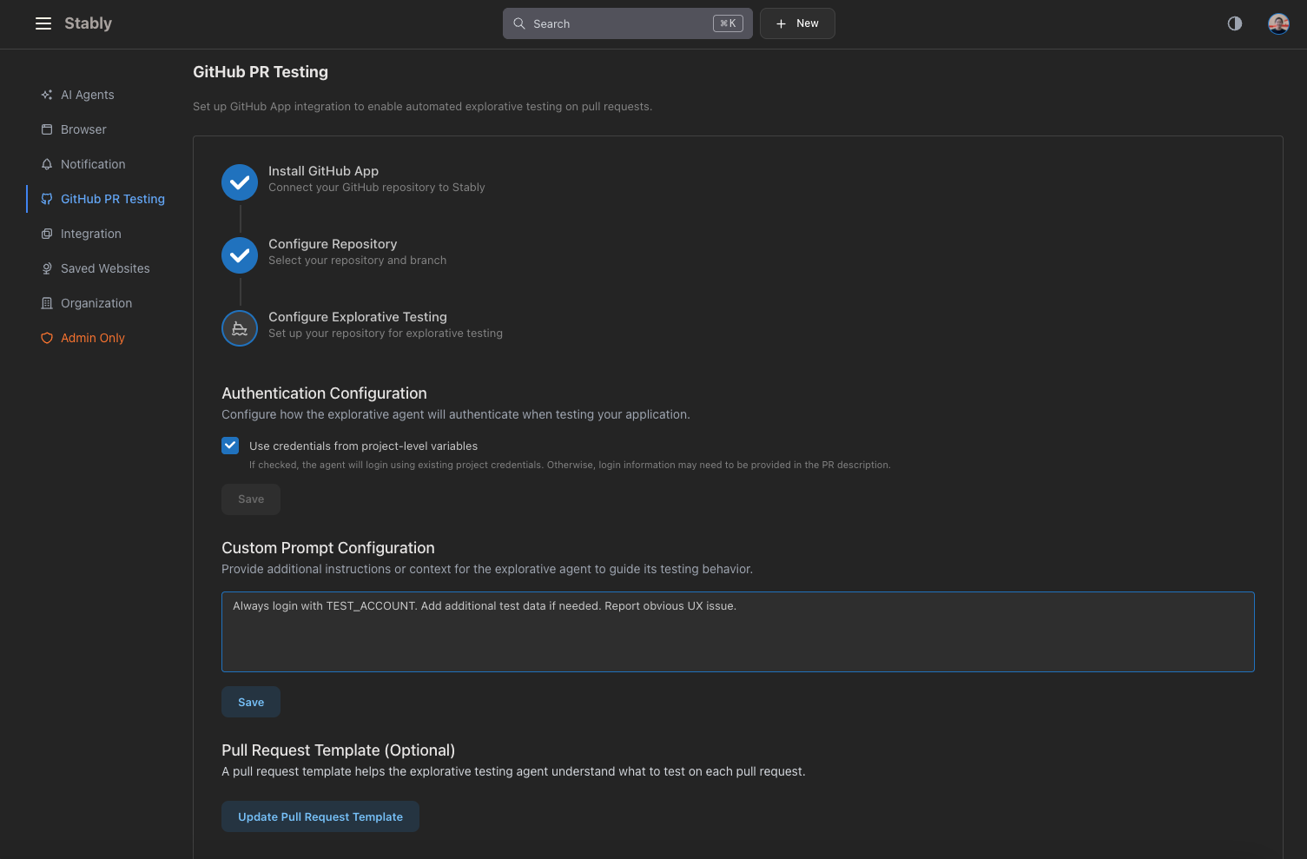
Task: Click into the custom prompt textarea
Action: click(x=738, y=631)
